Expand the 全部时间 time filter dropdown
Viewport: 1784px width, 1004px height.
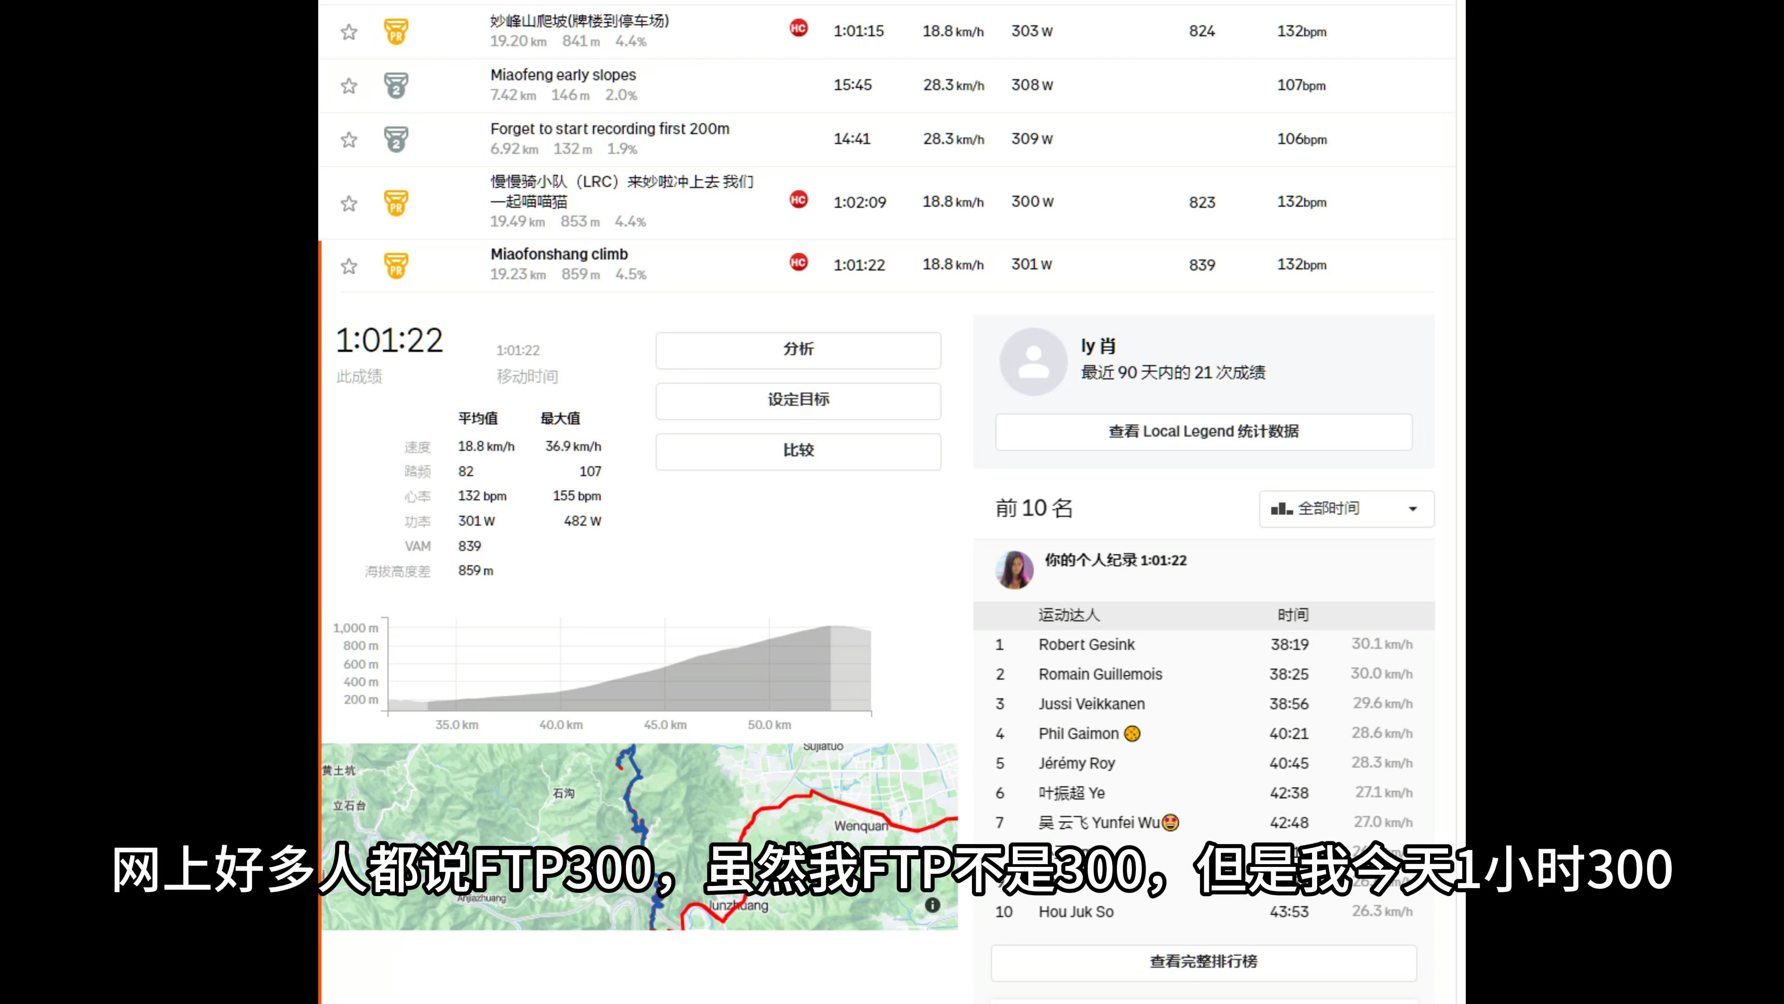1346,509
